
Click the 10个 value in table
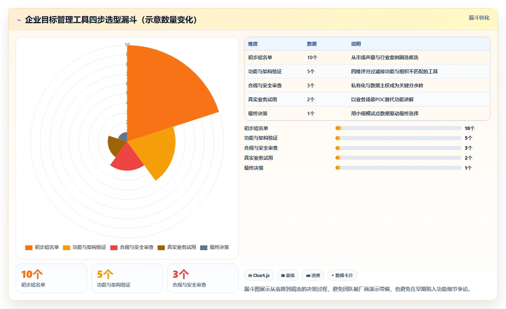[312, 58]
